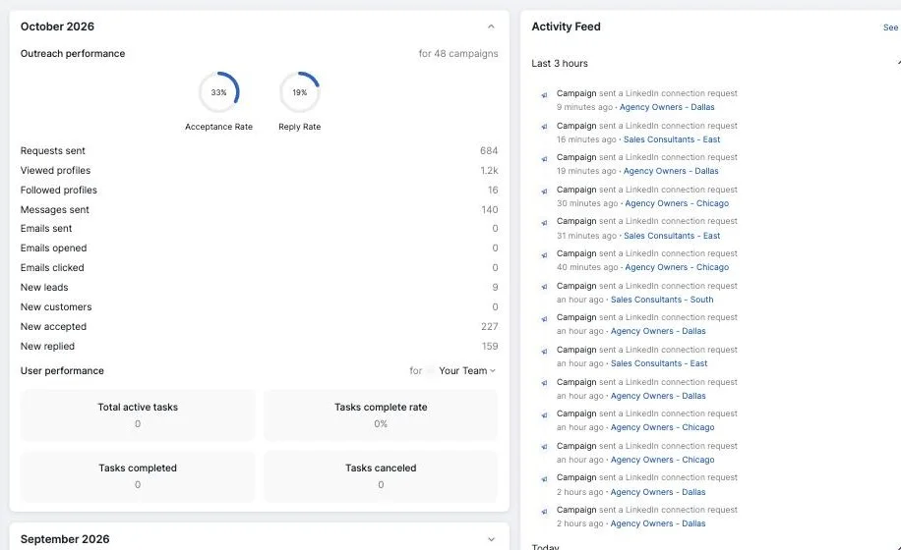Click megaphone icon beside the 9 minutes ago entry
This screenshot has height=550, width=901.
click(x=544, y=95)
